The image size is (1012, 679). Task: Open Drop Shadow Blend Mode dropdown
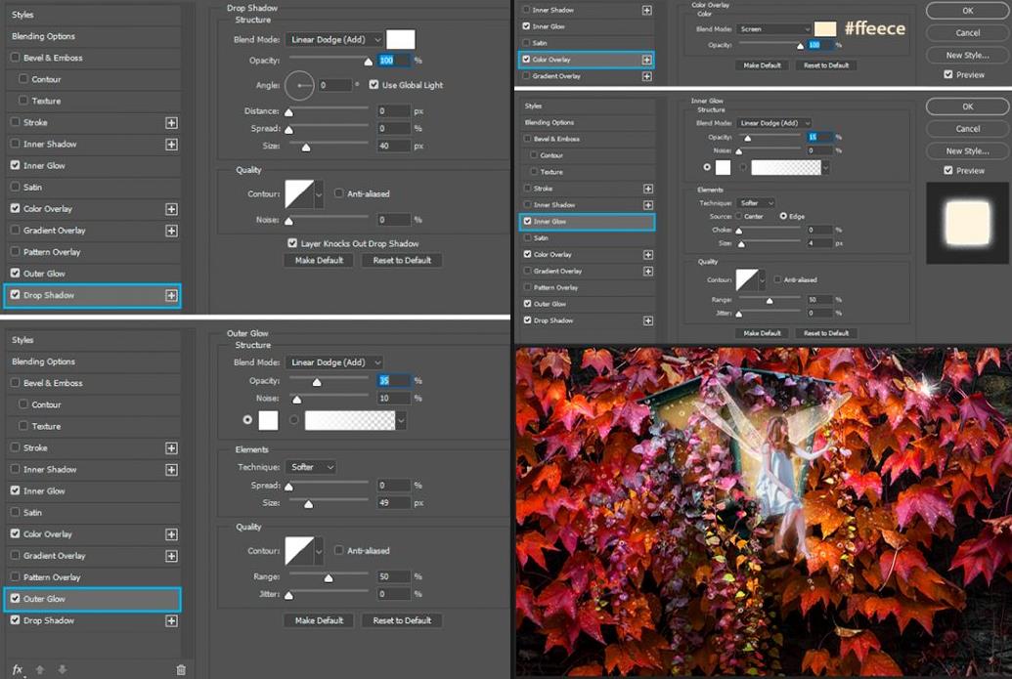click(335, 39)
